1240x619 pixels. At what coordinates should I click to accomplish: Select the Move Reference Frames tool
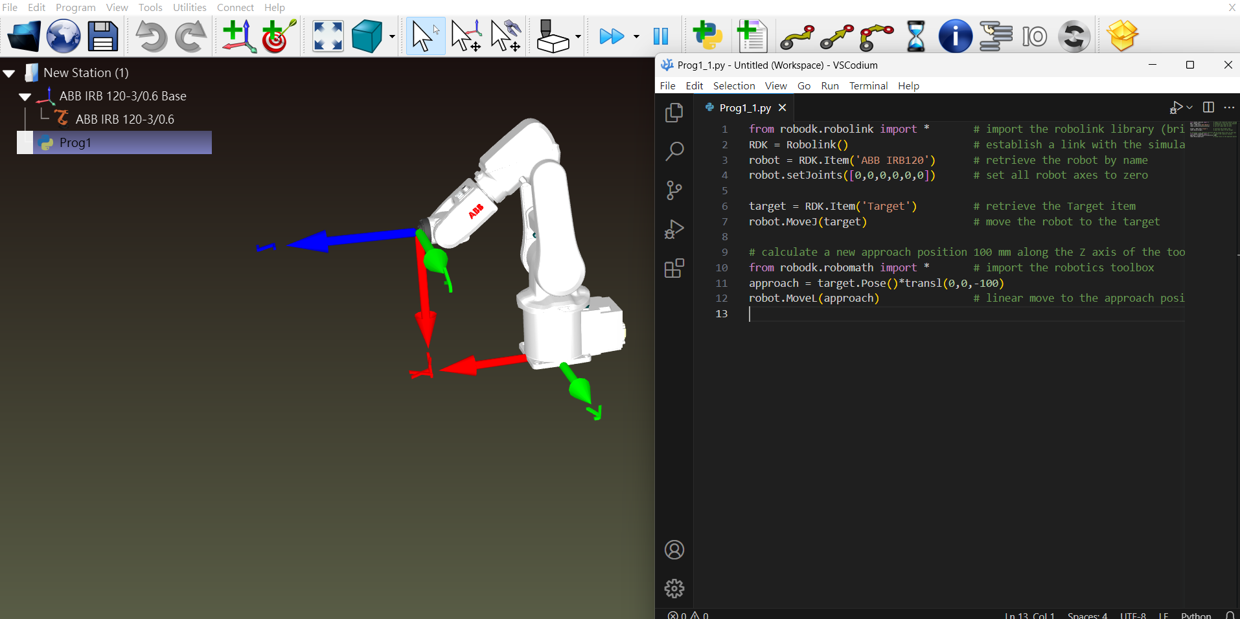click(466, 36)
